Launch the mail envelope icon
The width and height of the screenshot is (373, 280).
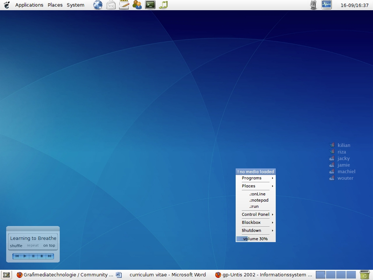pyautogui.click(x=111, y=5)
